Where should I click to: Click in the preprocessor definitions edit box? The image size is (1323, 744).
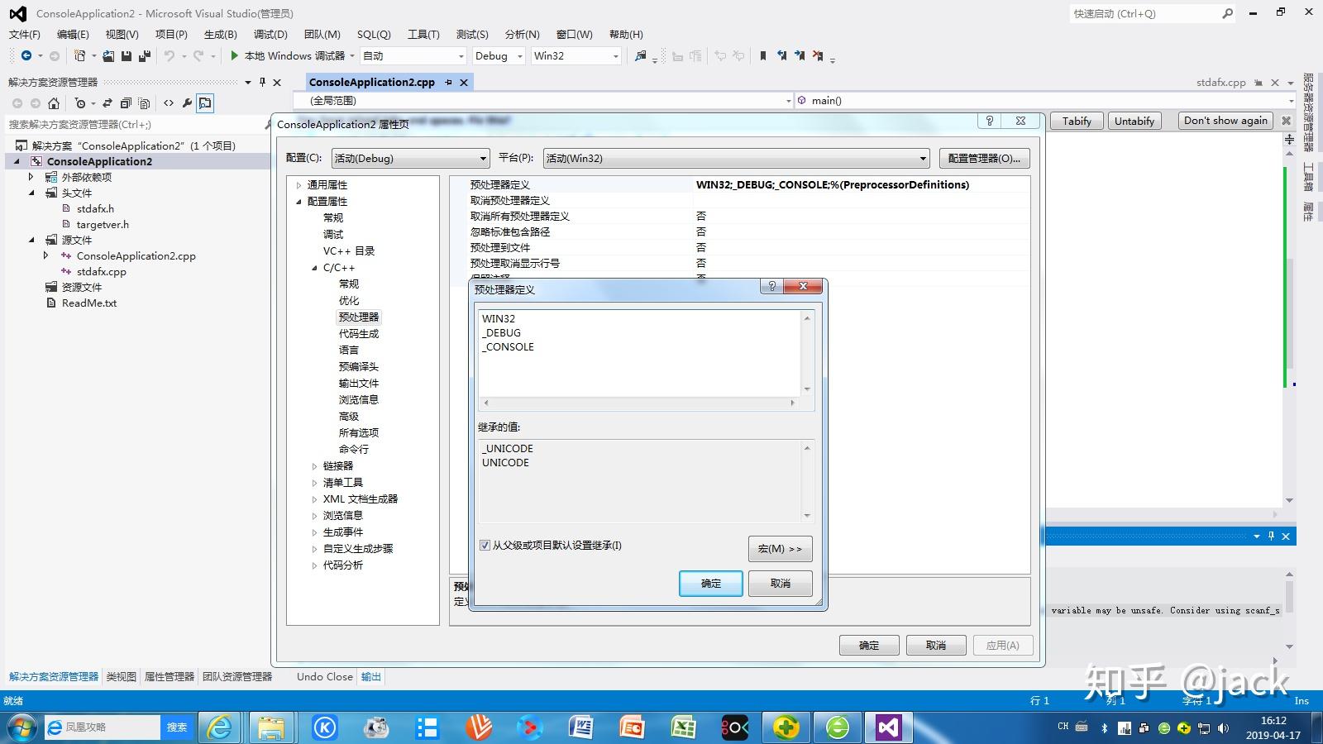(639, 354)
